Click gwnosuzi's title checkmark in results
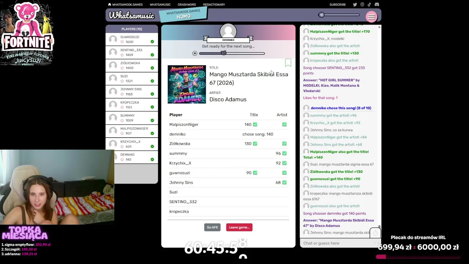Viewport: 469px width, 264px height. point(255,173)
